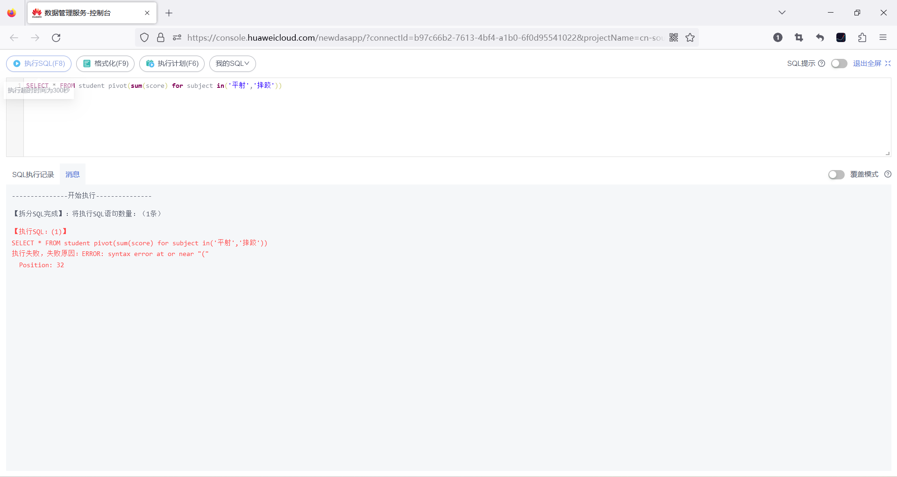Format the SQL with 格式化(F9)
Image resolution: width=897 pixels, height=477 pixels.
pos(106,64)
